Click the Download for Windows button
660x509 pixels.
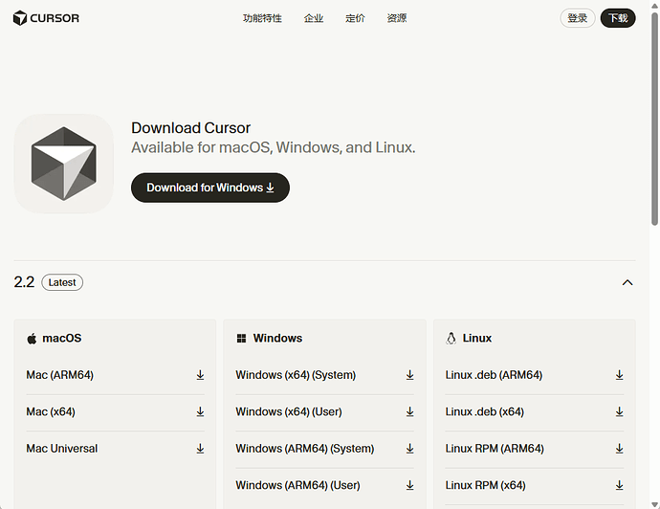coord(209,188)
